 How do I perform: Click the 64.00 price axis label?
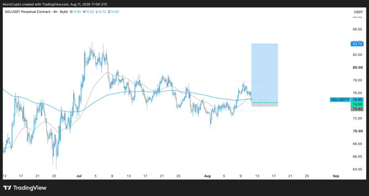(358, 169)
